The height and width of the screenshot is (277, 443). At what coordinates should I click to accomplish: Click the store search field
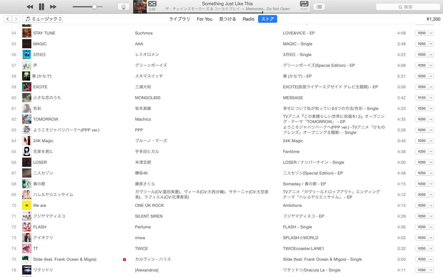[x=408, y=7]
